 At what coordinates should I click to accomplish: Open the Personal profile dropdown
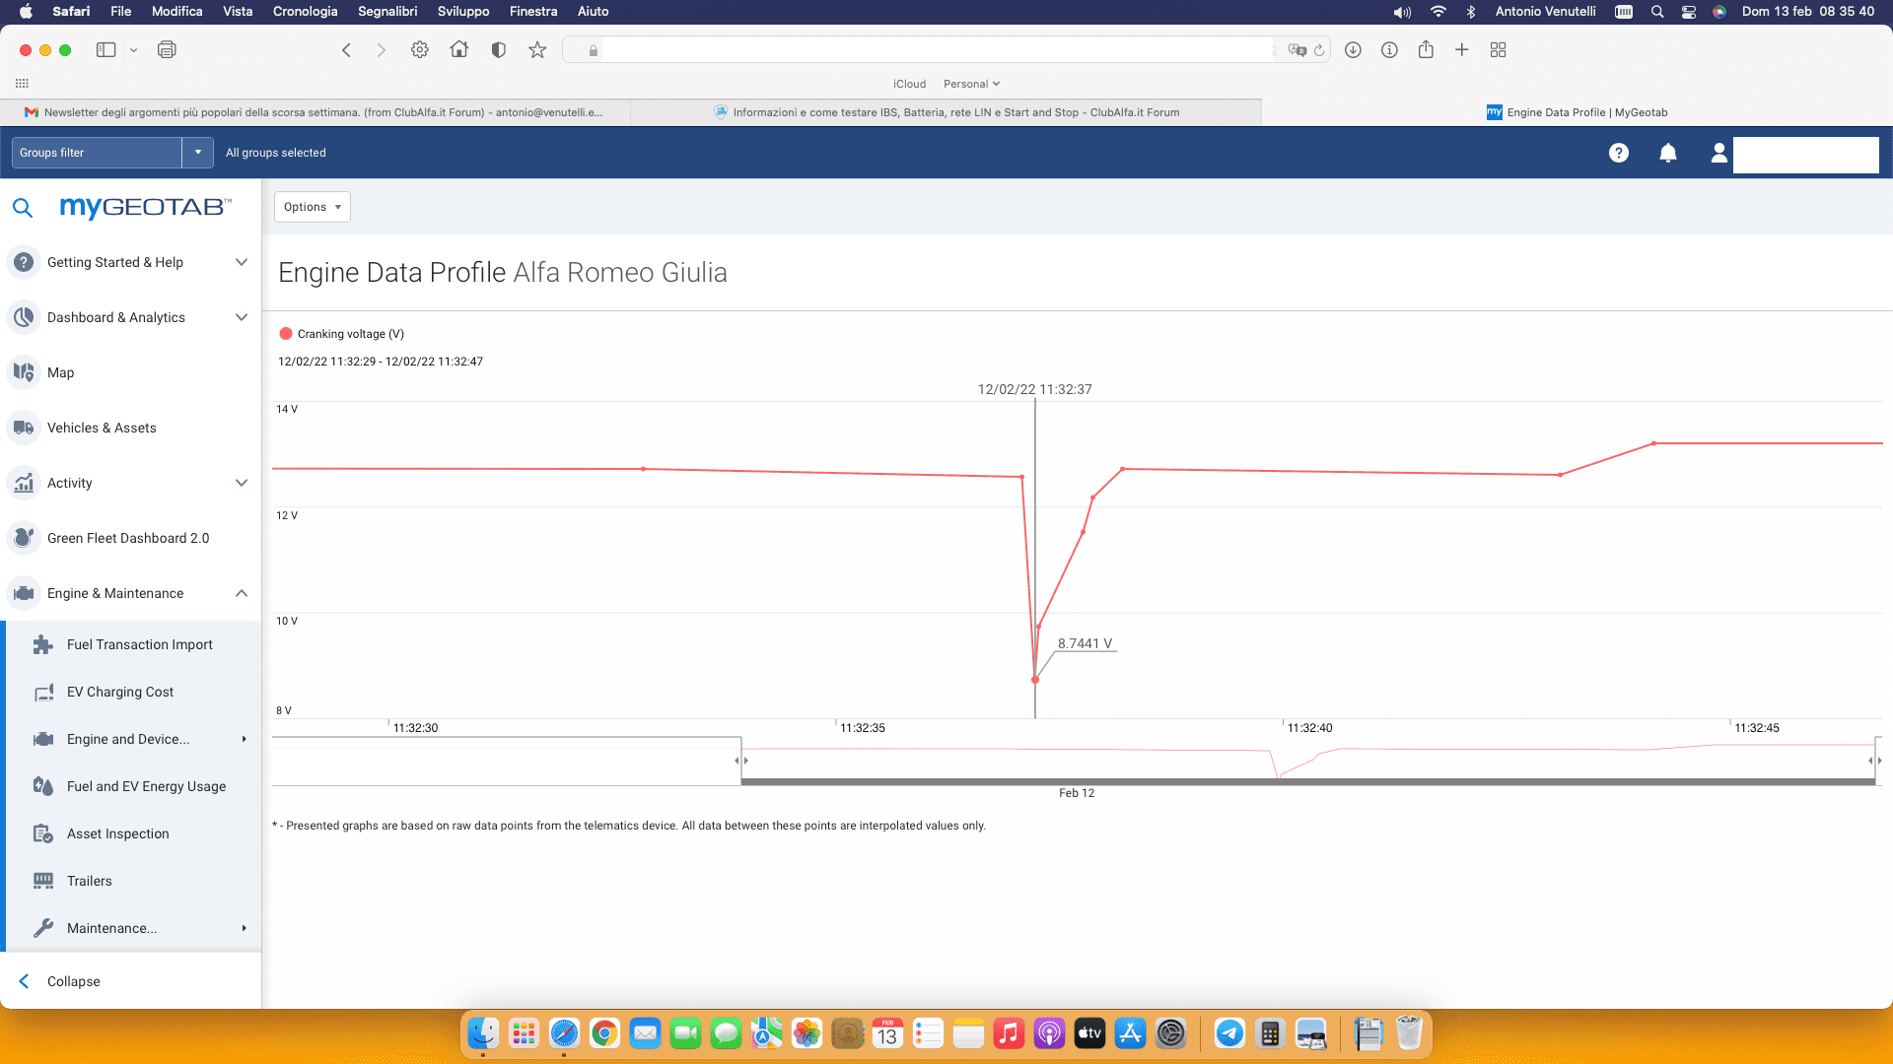(x=971, y=84)
